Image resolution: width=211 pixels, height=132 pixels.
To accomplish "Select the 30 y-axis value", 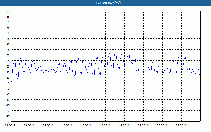I will (8, 55).
